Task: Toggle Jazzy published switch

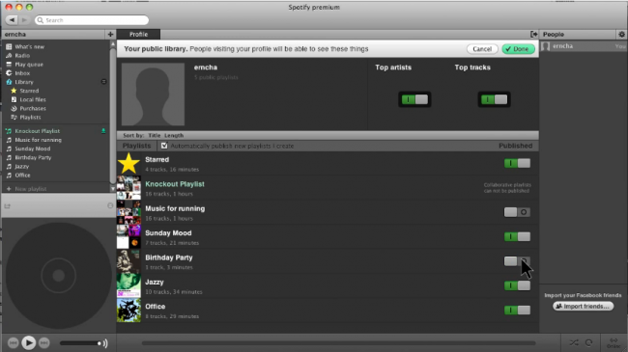Action: [517, 285]
